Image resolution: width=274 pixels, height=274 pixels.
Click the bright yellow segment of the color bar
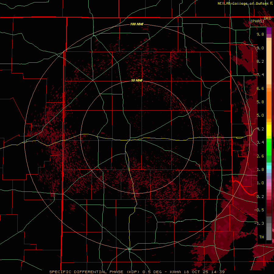click(x=269, y=130)
